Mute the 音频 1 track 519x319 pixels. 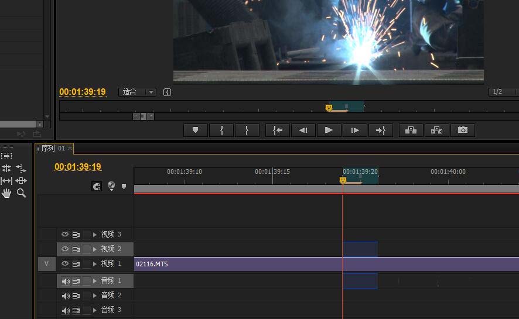[66, 282]
